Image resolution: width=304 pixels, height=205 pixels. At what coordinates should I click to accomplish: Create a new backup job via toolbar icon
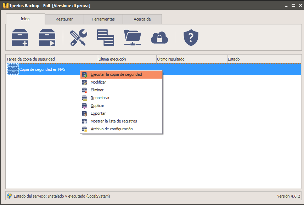[20, 38]
